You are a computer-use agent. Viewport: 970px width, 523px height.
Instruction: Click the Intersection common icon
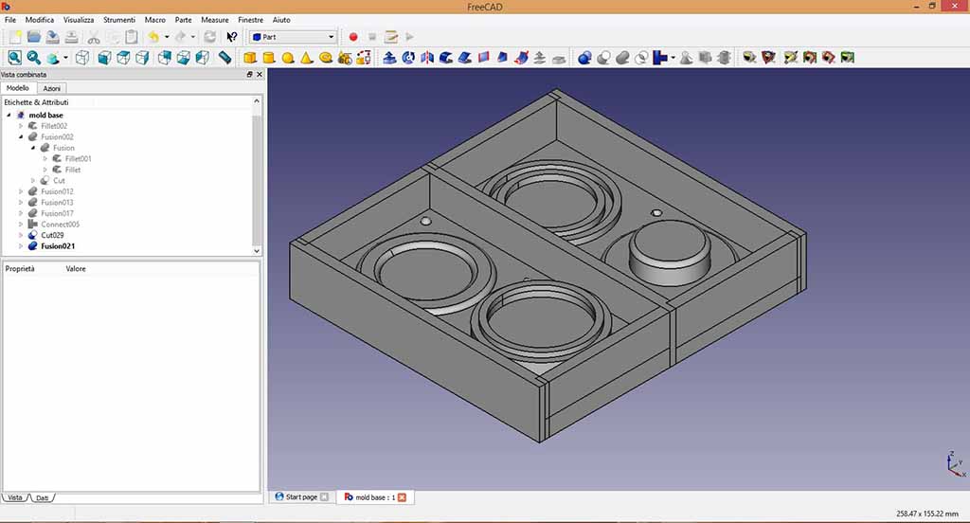641,58
